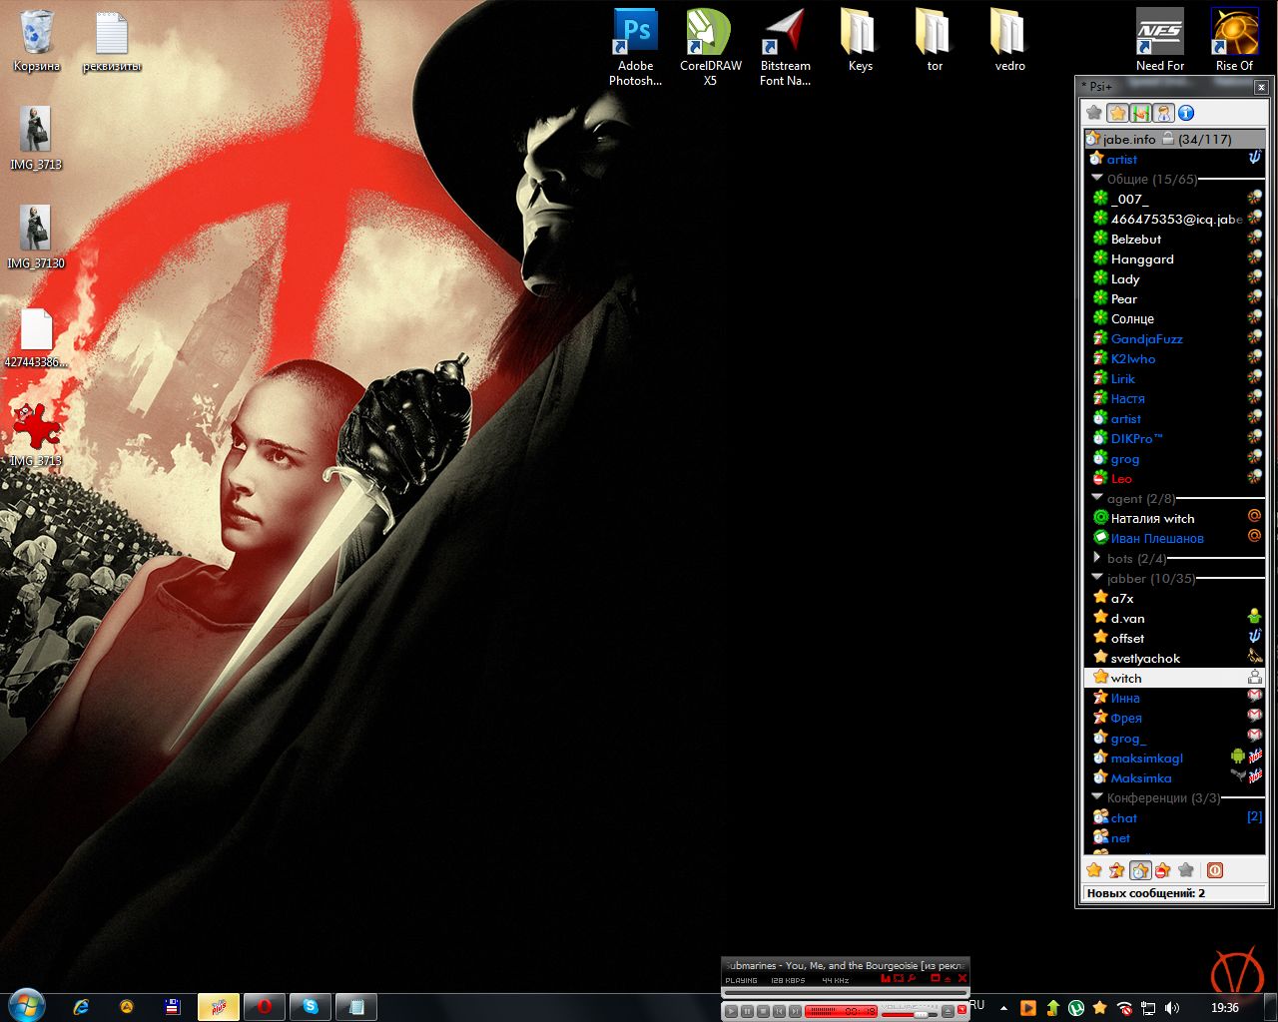
Task: Click the media player seek progress bar
Action: [x=846, y=993]
